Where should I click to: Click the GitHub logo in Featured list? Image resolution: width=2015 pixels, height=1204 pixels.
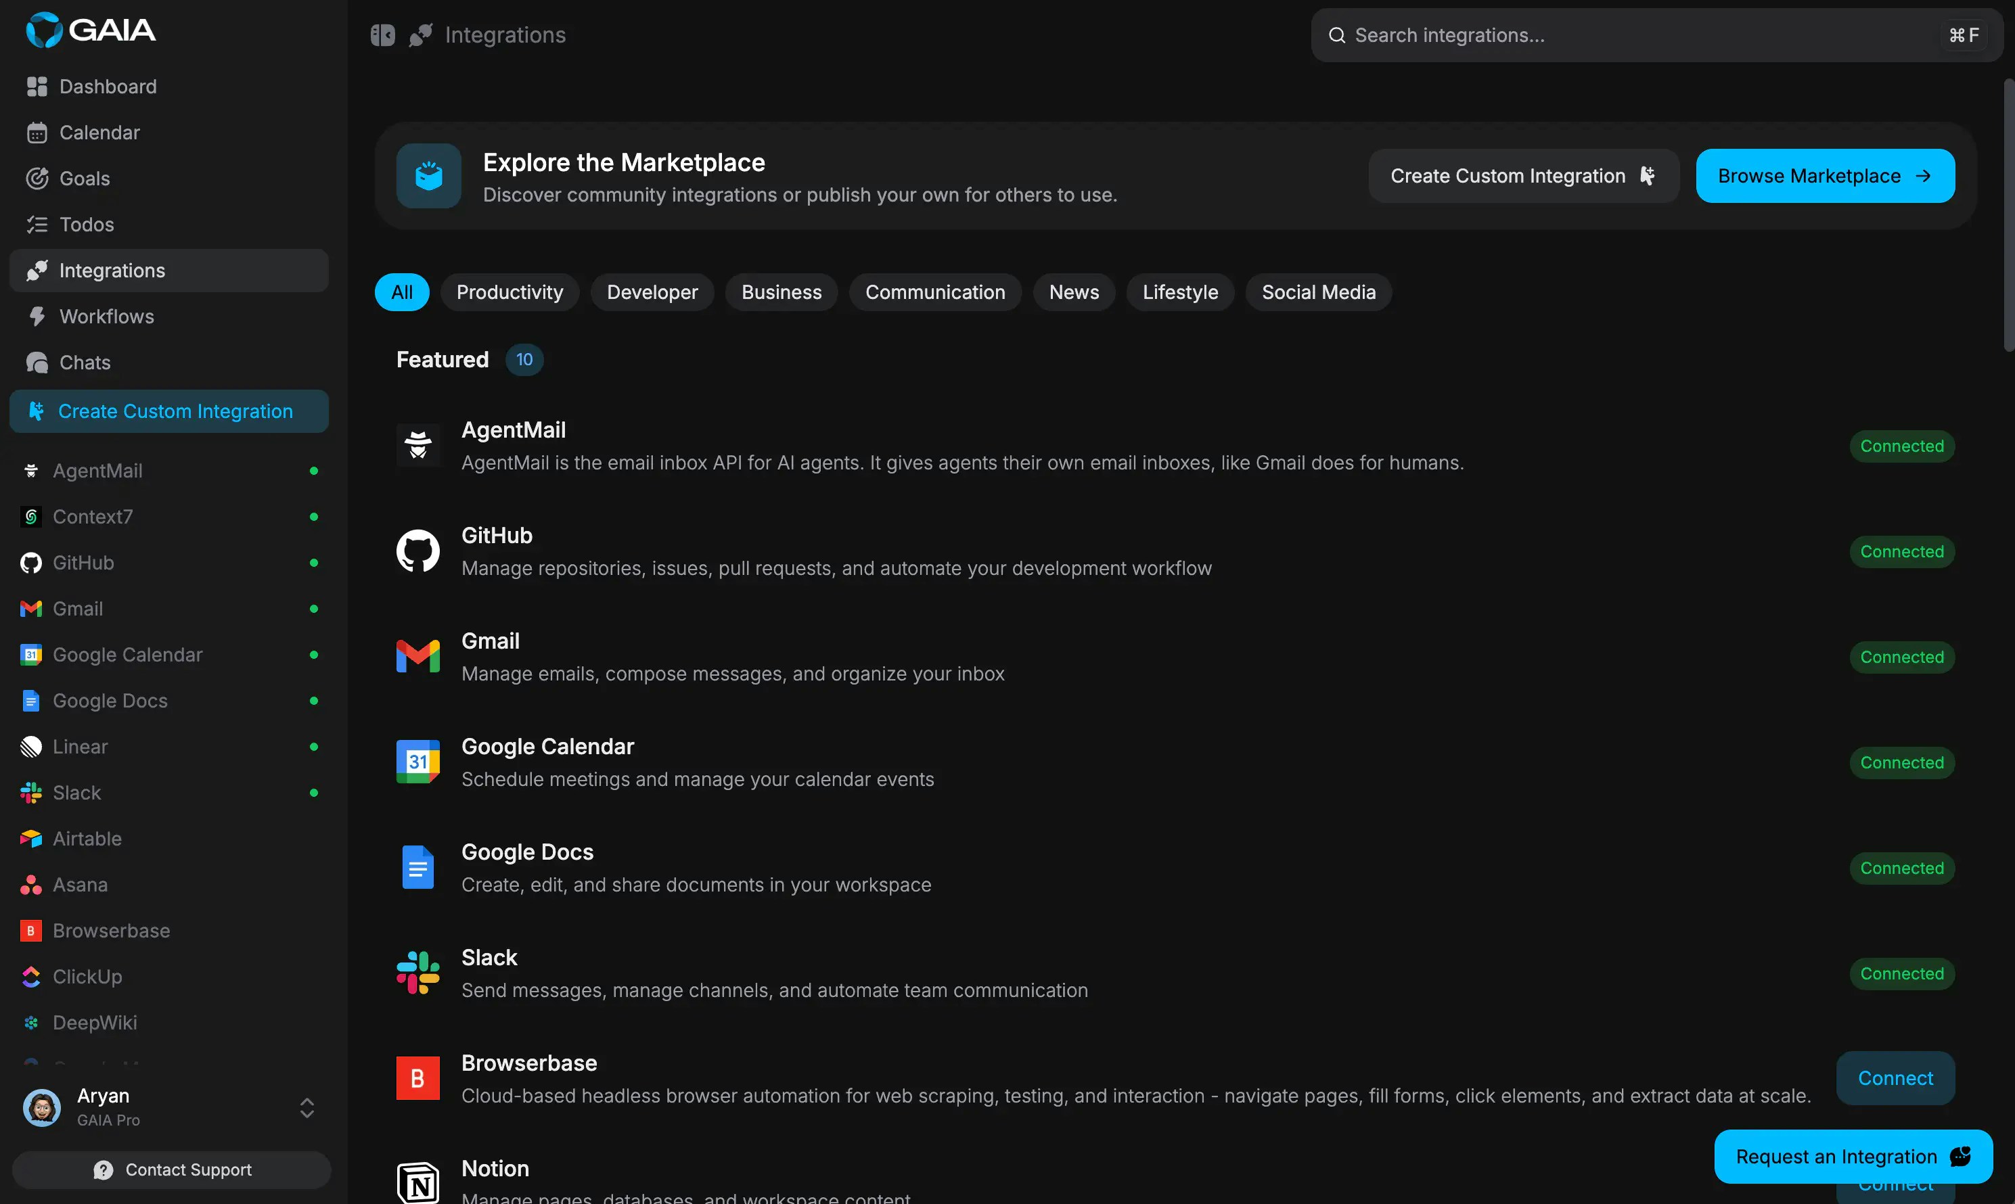418,552
